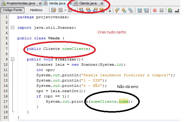Collapse the finalizar method fold on line 9

13,59
